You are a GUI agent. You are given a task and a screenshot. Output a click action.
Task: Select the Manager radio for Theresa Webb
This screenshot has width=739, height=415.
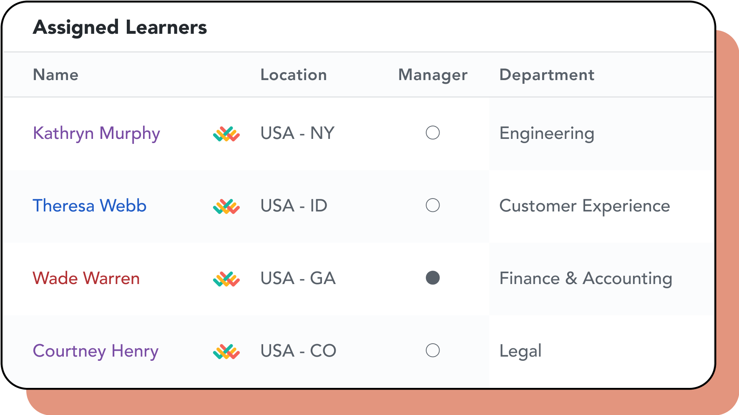tap(432, 205)
